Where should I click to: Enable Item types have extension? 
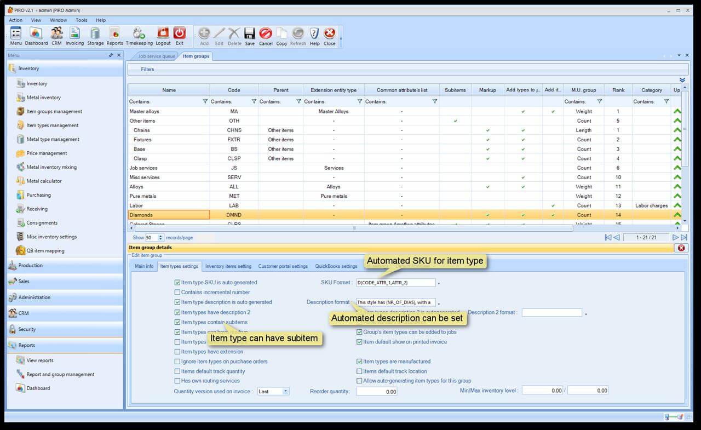pos(177,352)
